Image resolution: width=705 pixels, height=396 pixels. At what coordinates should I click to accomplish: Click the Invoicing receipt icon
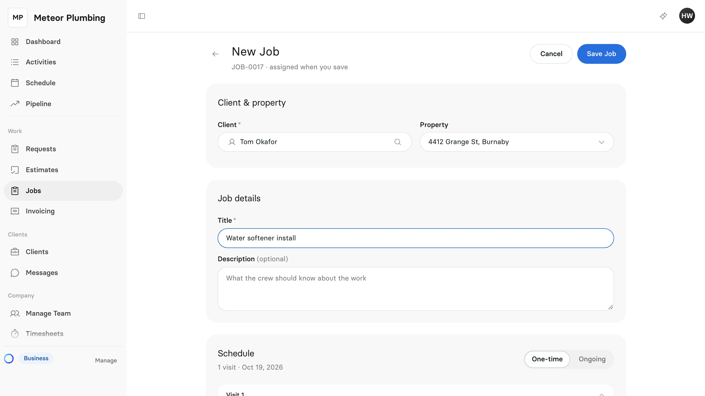15,211
